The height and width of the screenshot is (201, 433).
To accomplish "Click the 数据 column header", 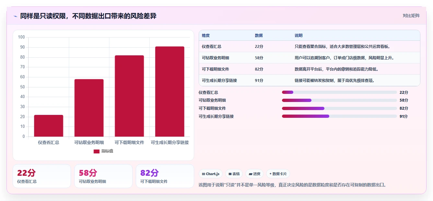I will (259, 36).
